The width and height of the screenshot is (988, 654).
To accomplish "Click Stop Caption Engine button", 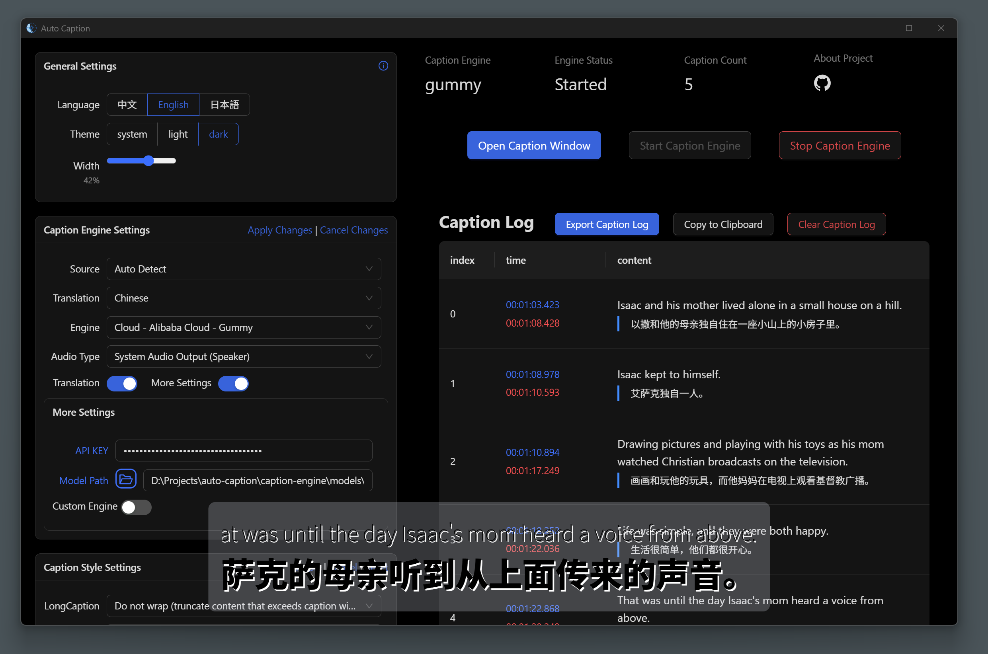I will click(x=840, y=146).
